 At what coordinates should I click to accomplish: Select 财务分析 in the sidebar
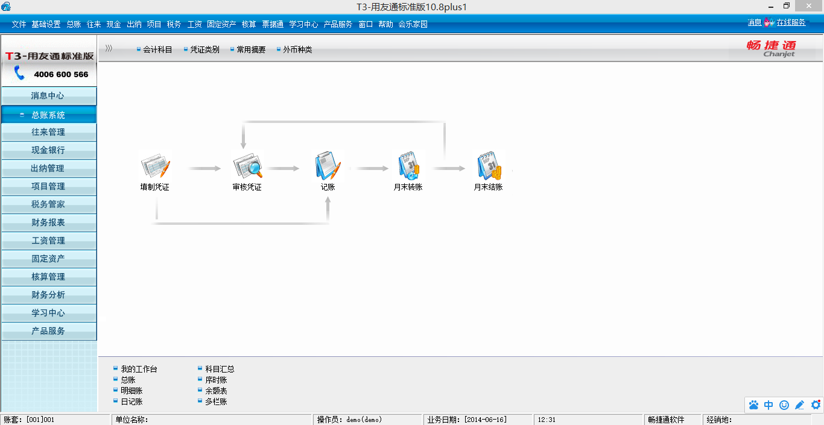(x=48, y=295)
